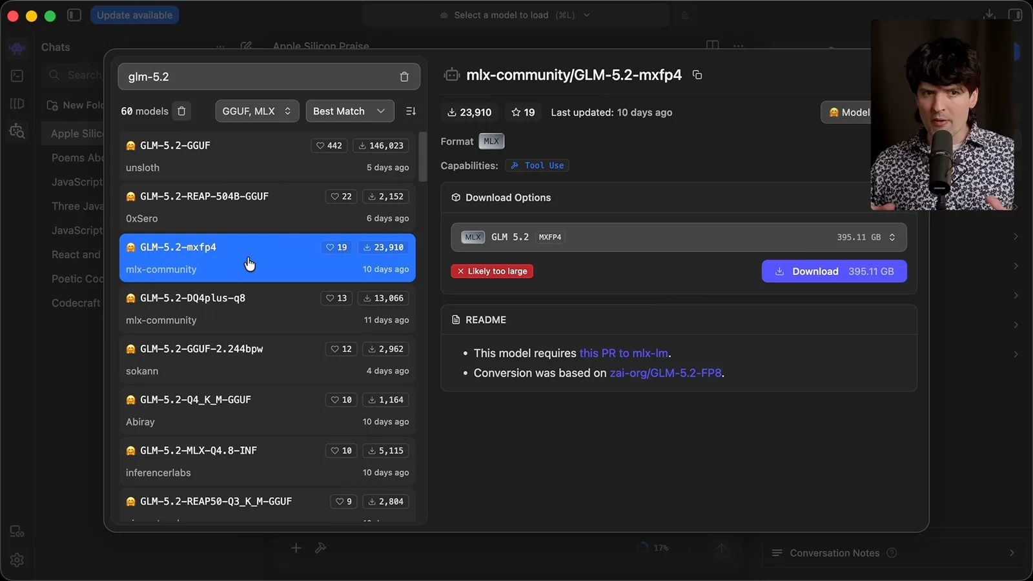The width and height of the screenshot is (1033, 581).
Task: Click the settings gear at bottom left
Action: click(x=17, y=560)
